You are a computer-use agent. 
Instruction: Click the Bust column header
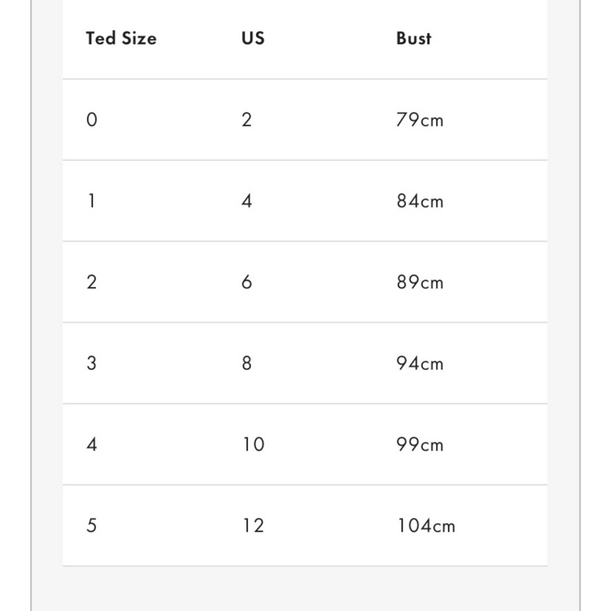[414, 38]
